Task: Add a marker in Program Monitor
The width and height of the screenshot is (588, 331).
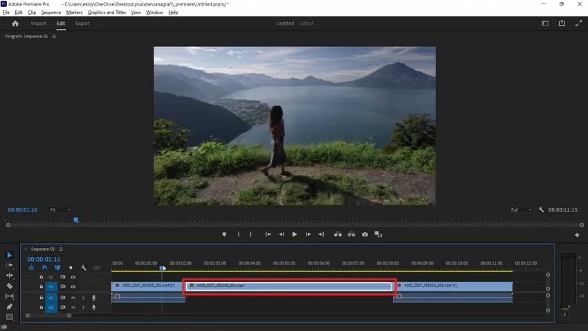Action: coord(224,234)
